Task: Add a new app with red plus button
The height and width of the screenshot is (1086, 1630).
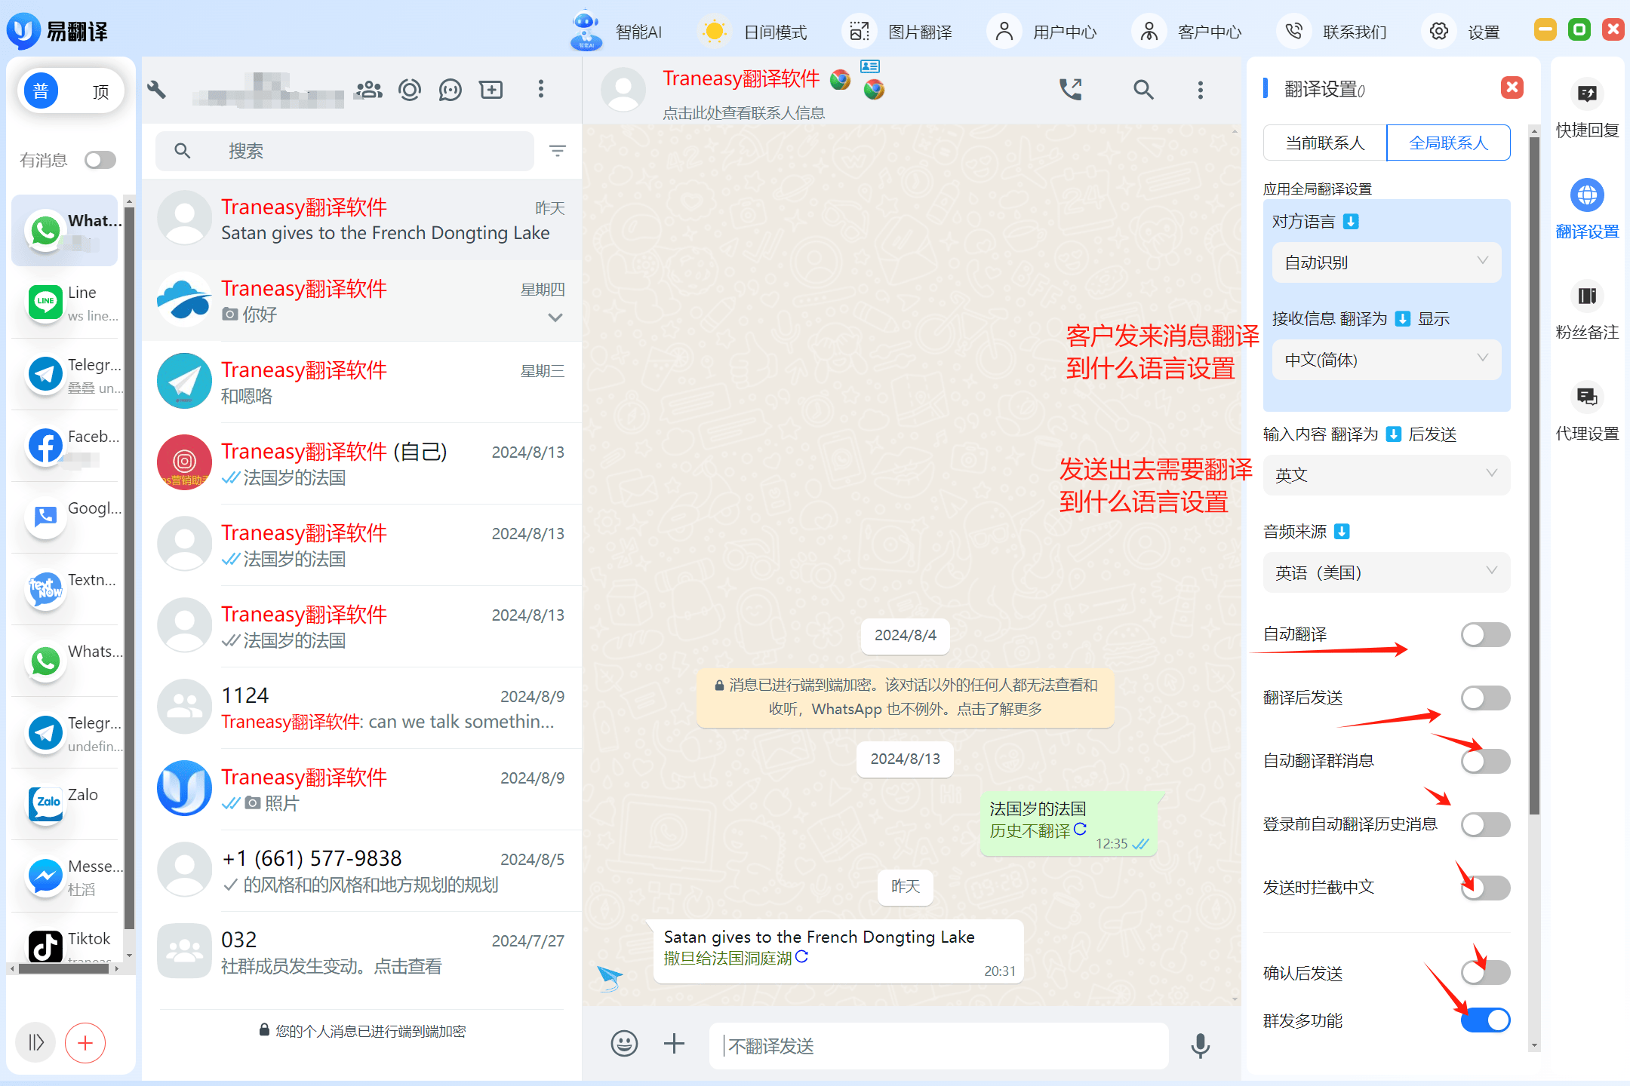Action: pos(85,1042)
